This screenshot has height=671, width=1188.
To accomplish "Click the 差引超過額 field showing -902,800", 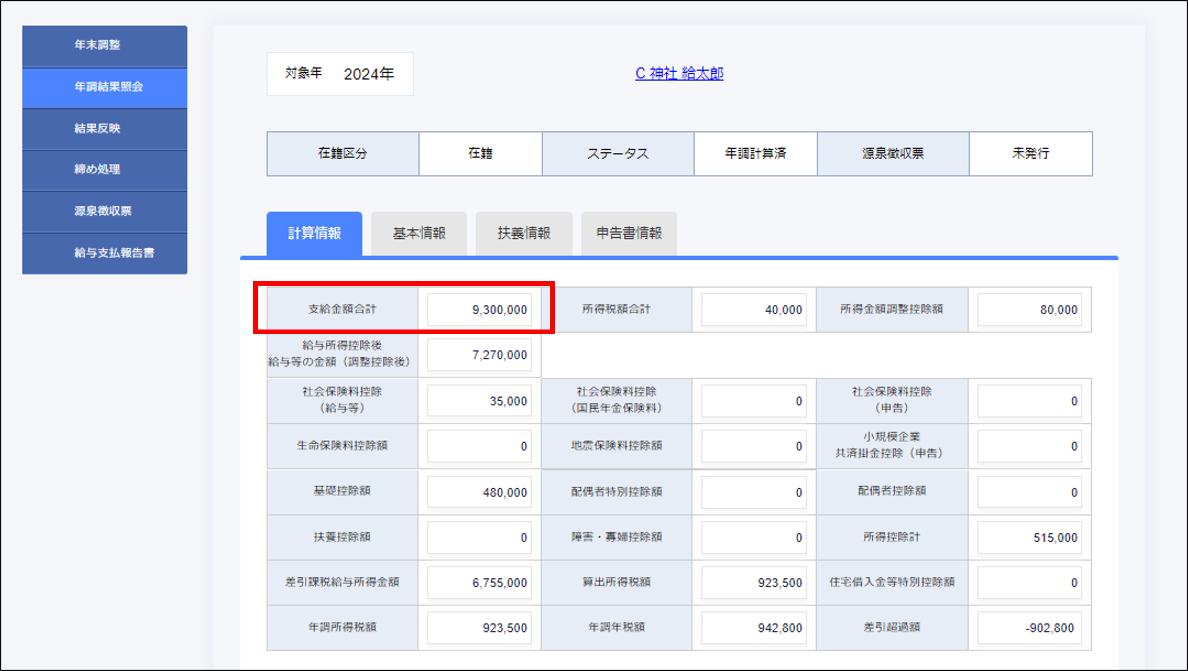I will pos(1029,628).
